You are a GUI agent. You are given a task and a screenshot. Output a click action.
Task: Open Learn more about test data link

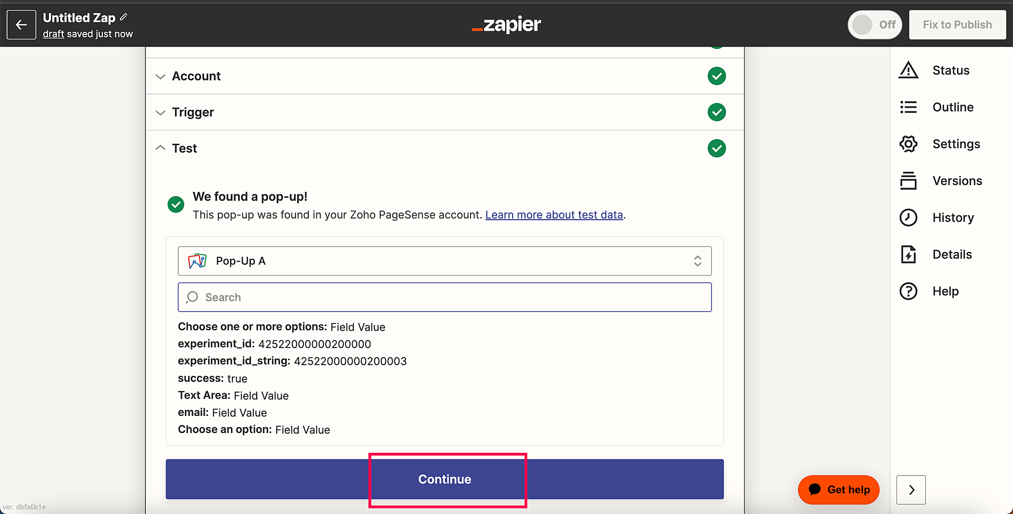point(554,215)
